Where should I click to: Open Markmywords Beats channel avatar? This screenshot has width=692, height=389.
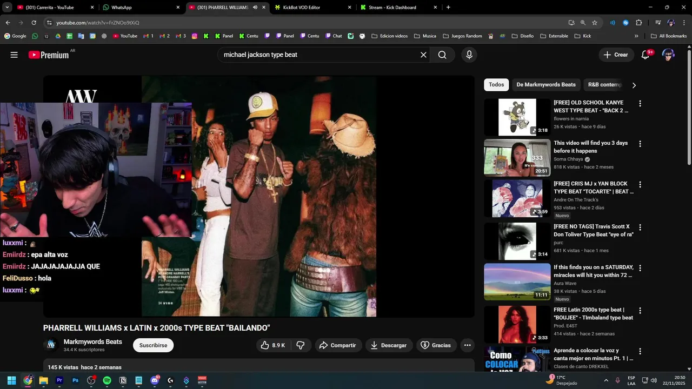(51, 345)
